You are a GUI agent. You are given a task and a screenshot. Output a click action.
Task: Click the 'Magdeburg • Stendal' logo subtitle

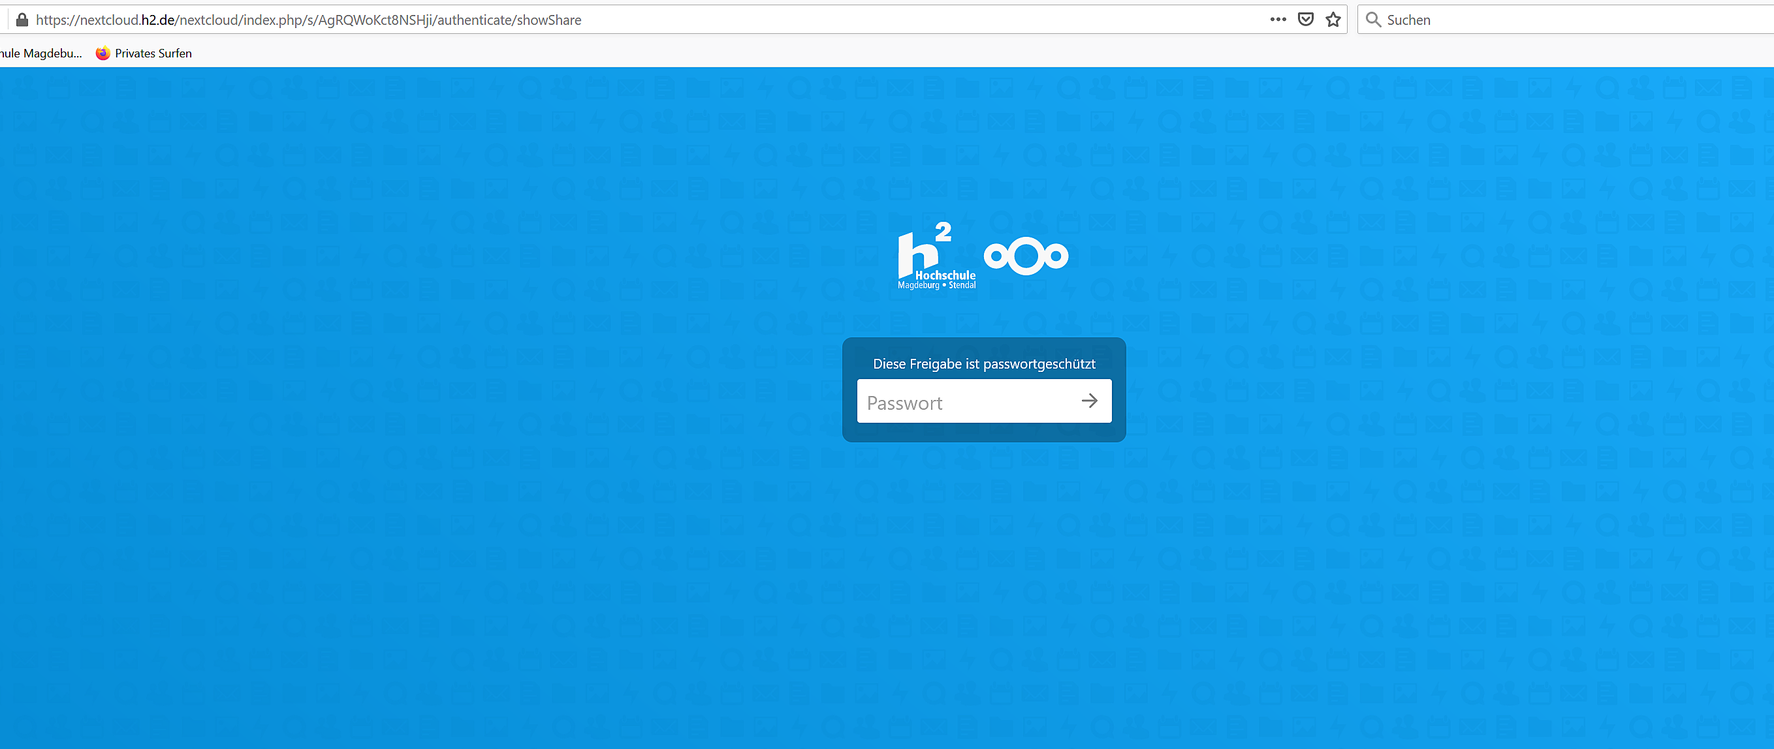tap(936, 285)
